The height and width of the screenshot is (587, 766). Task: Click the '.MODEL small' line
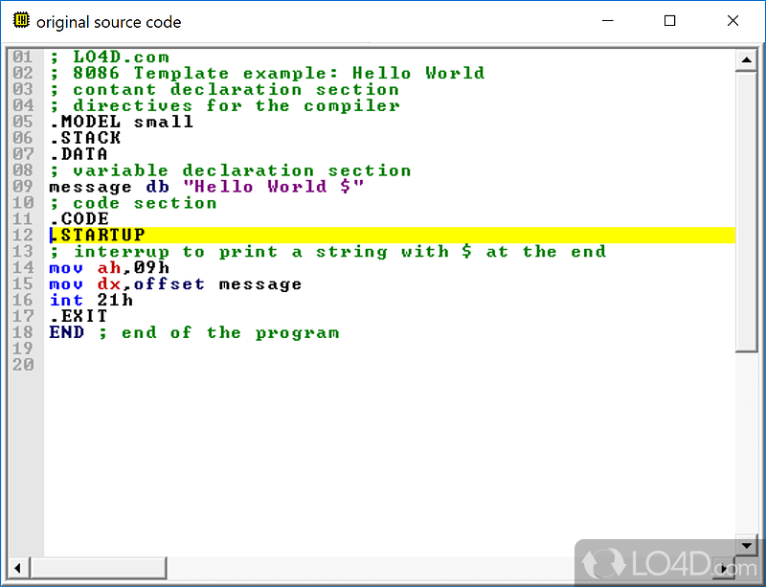[122, 122]
